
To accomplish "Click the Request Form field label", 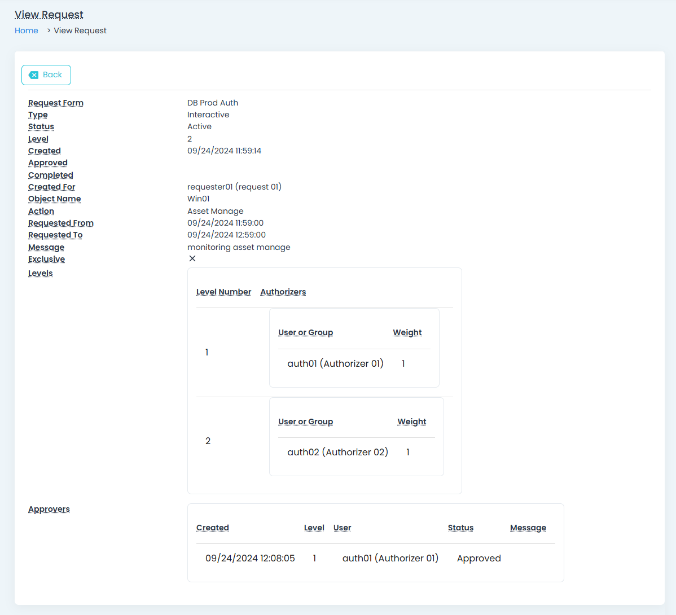I will point(56,103).
